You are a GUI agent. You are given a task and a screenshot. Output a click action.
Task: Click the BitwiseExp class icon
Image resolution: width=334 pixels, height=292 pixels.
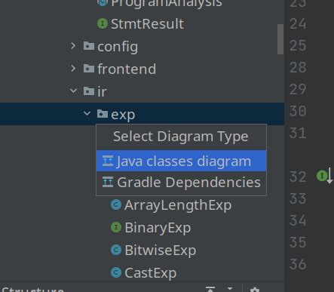(116, 250)
